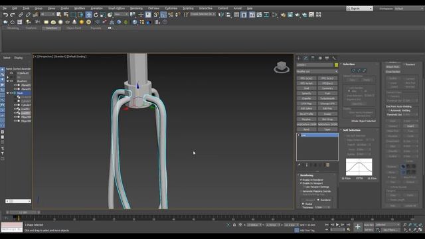Click the Unwrap UVW modifier button
425x239 pixels.
[x=327, y=104]
